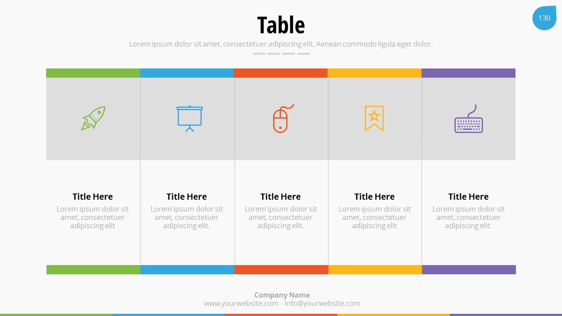
Task: Click the purple top color bar
Action: tap(468, 73)
